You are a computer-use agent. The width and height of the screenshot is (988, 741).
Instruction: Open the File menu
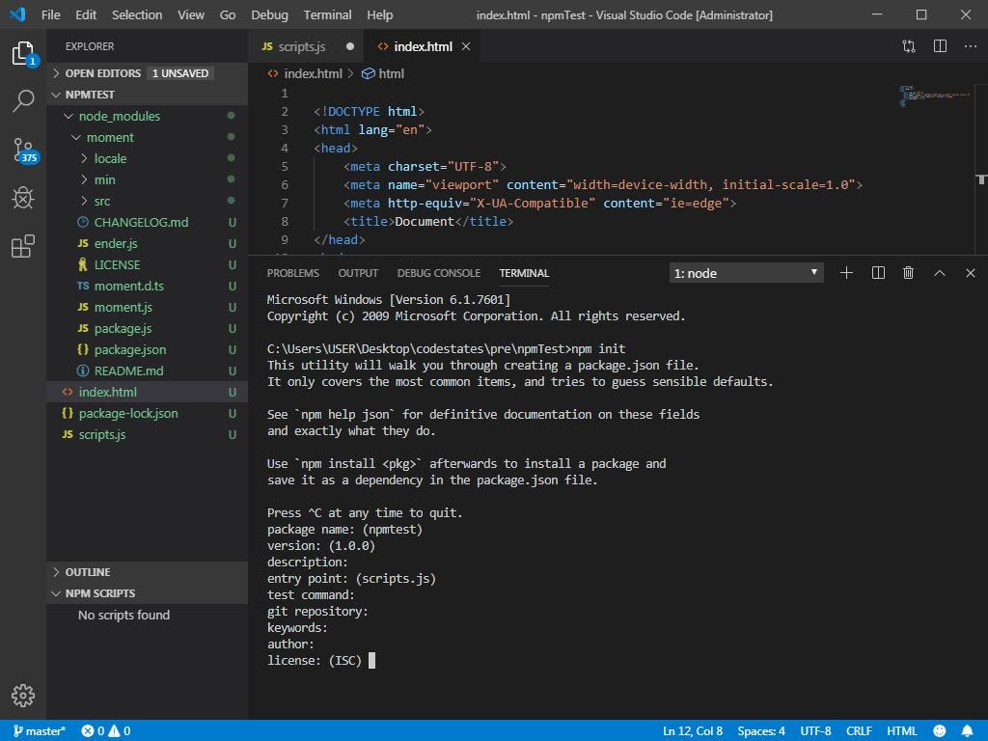(x=50, y=14)
